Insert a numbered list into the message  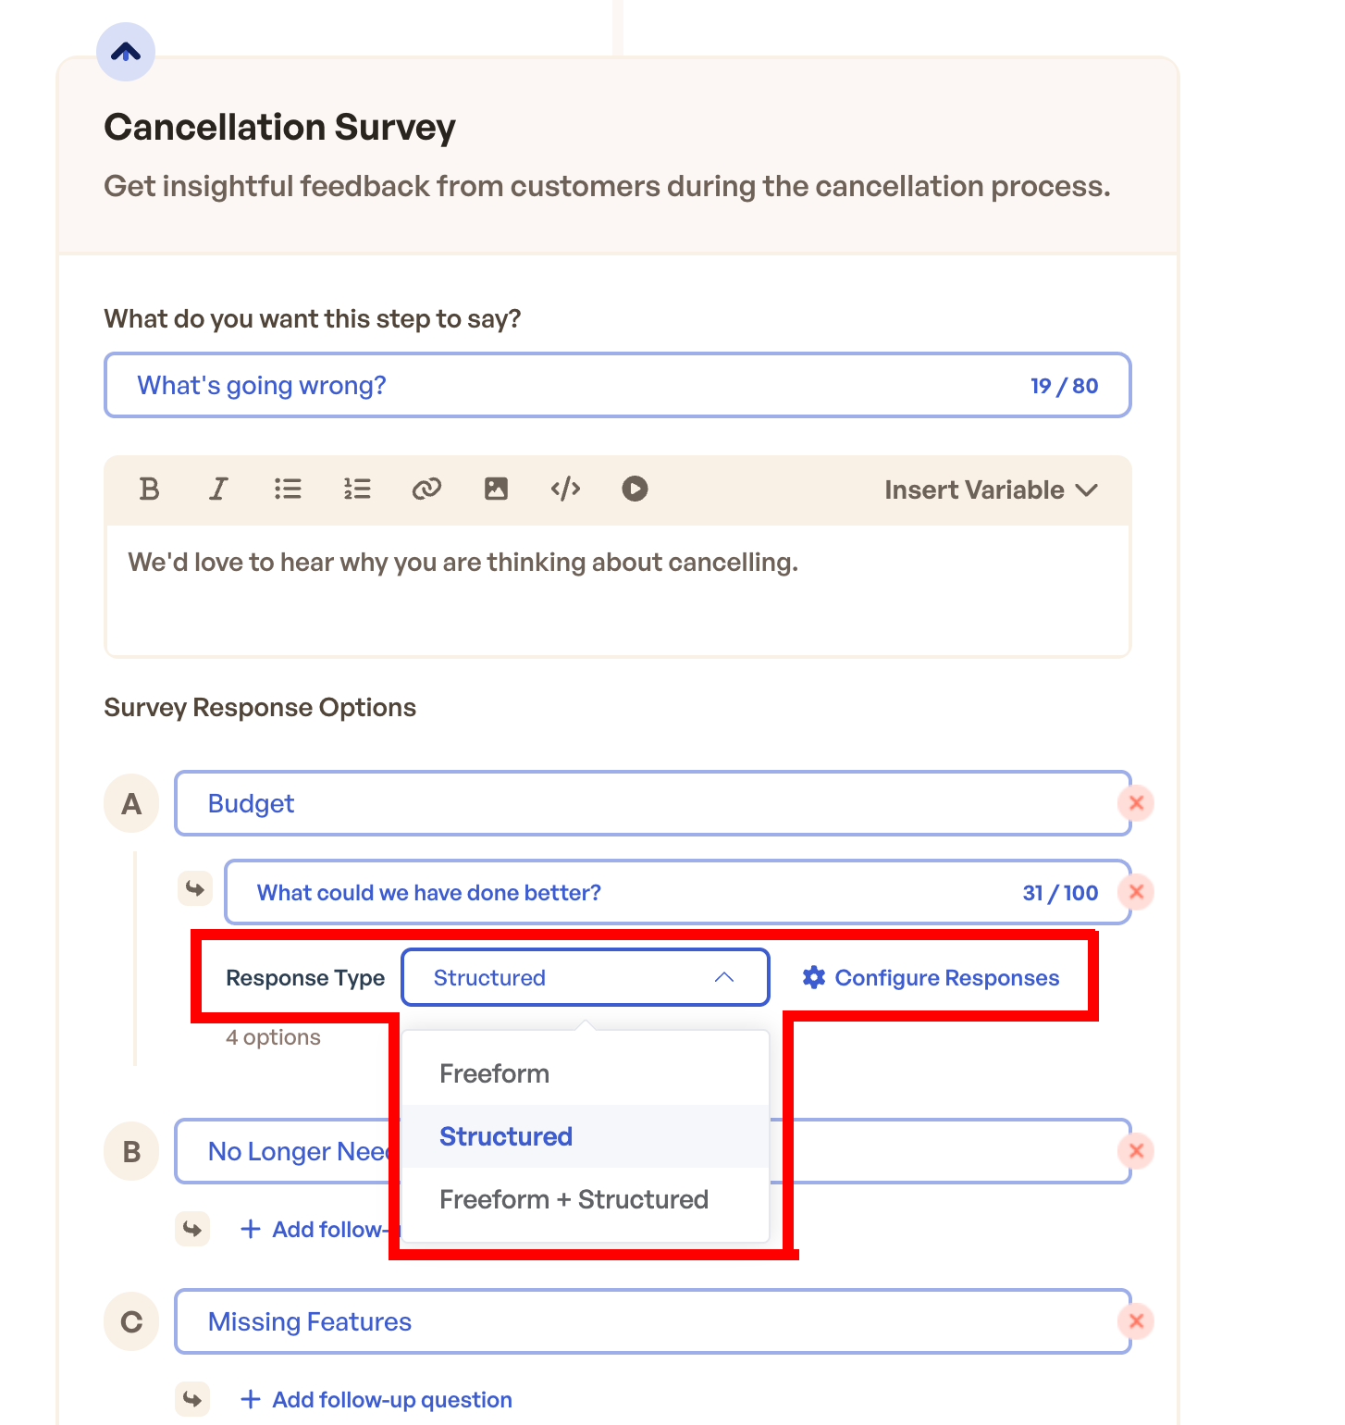[x=357, y=489]
